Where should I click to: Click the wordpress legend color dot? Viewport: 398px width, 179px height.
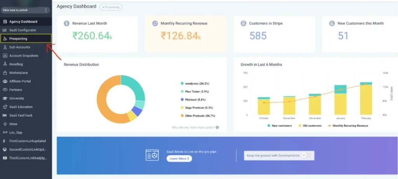point(182,83)
